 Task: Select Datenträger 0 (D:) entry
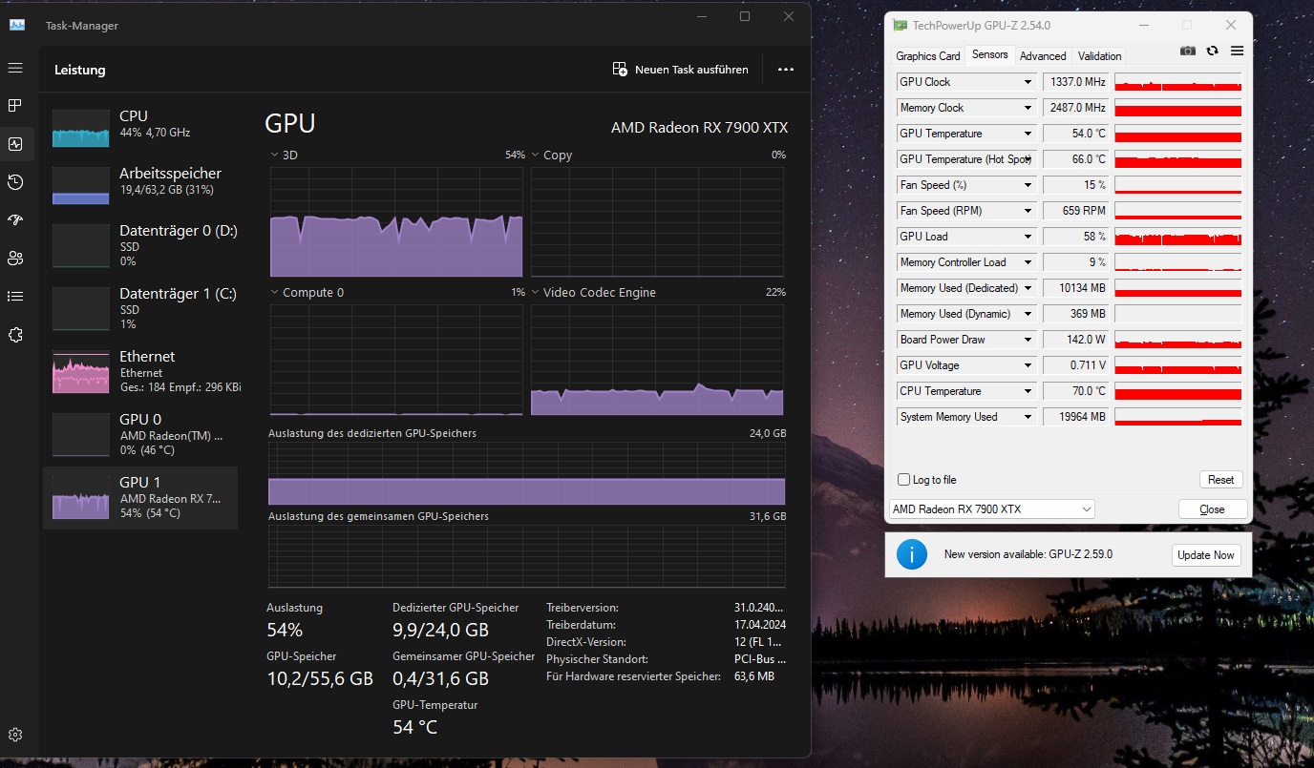point(140,245)
